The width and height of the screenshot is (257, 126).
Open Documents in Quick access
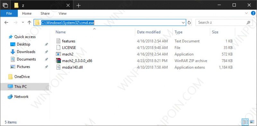(26, 59)
